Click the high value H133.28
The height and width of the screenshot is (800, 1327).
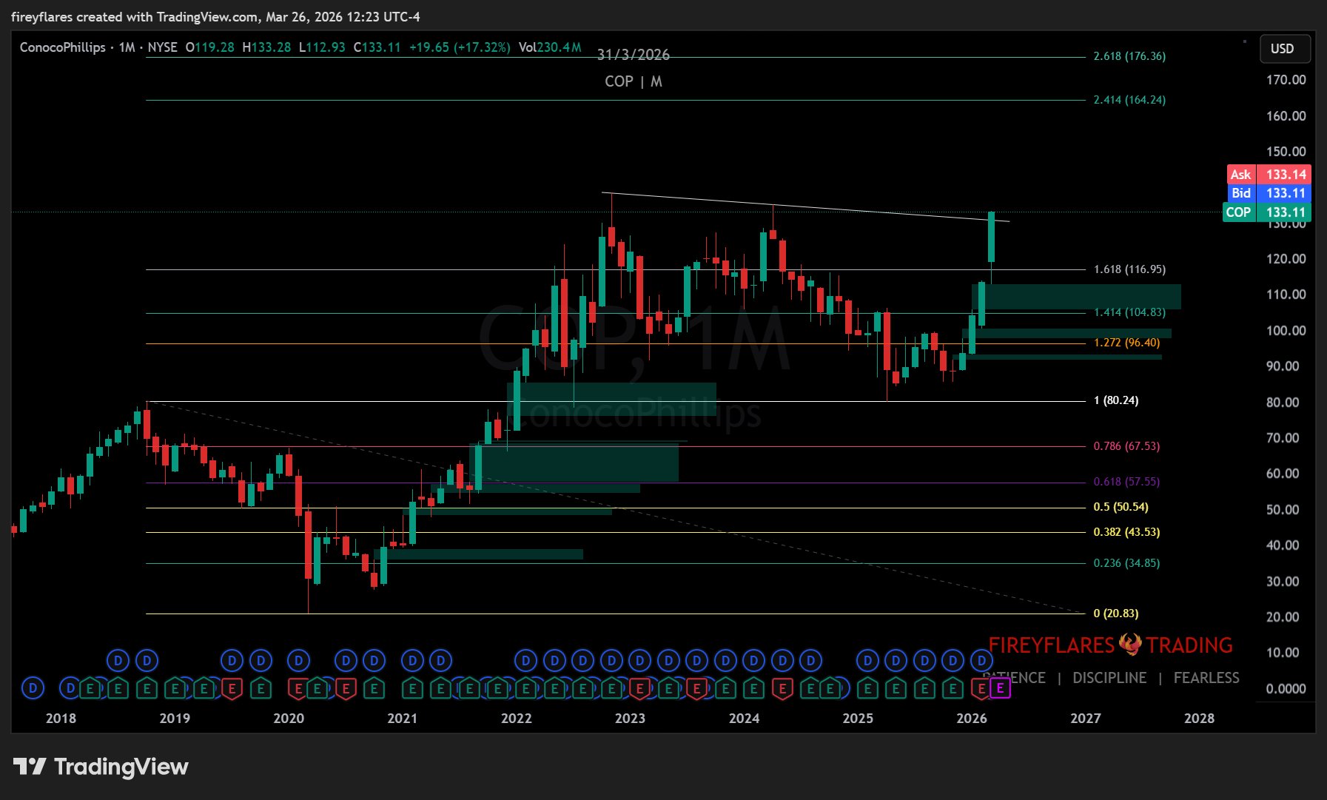[x=266, y=47]
